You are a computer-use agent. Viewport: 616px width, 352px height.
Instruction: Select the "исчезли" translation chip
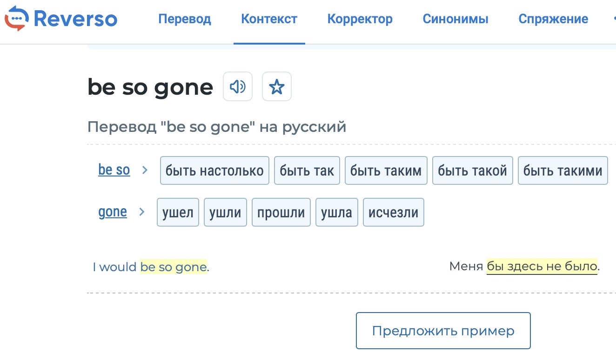(x=393, y=212)
